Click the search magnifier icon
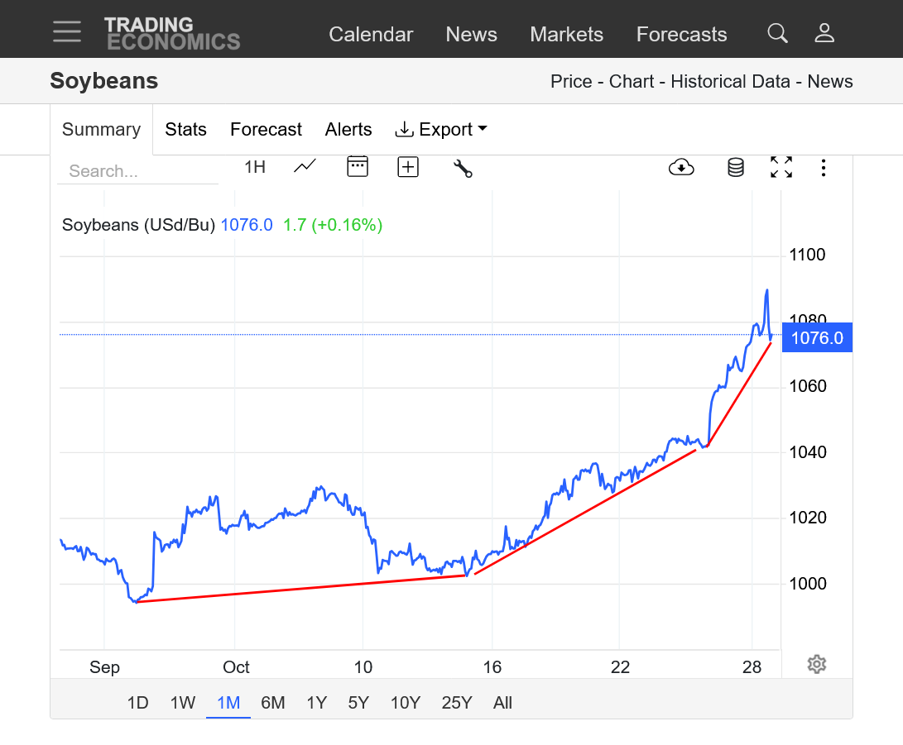Screen dimensions: 903x745 [x=777, y=33]
